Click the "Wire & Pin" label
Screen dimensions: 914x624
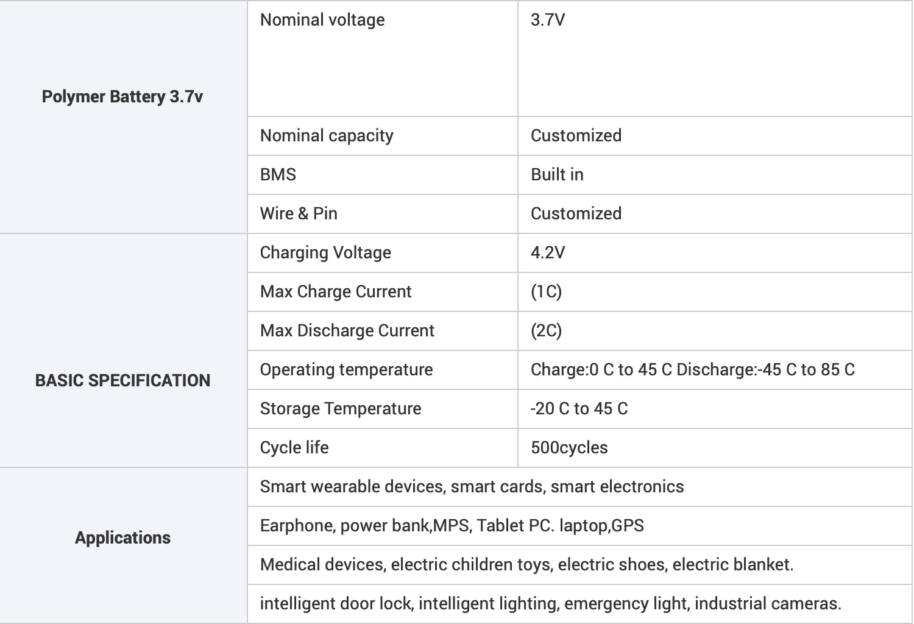pos(299,214)
